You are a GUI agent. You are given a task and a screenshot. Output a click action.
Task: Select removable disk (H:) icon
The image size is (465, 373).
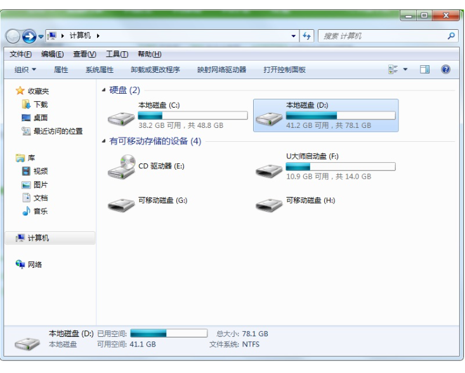269,203
